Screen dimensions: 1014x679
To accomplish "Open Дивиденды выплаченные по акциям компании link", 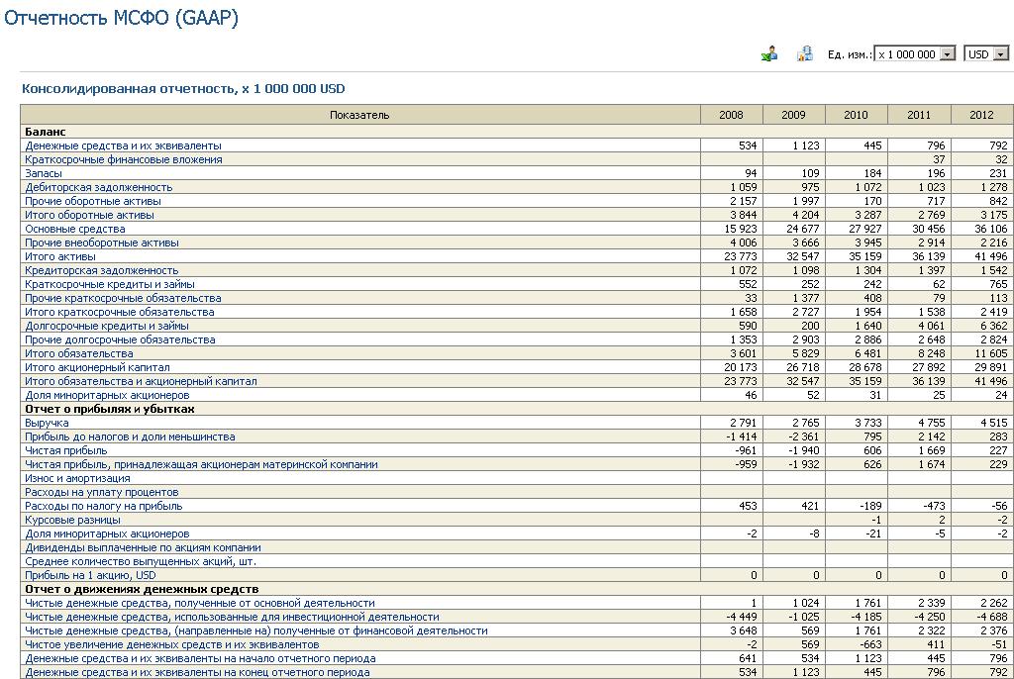I will click(x=143, y=547).
